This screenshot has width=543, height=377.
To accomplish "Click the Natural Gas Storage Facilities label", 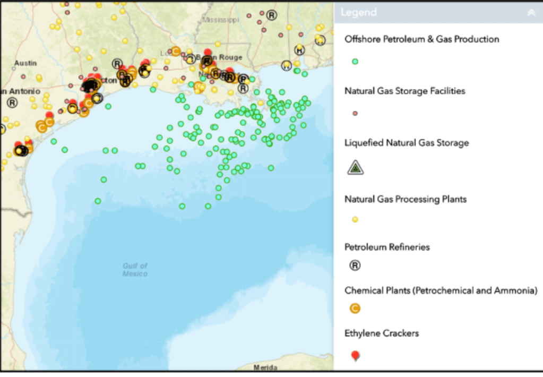I will click(404, 91).
